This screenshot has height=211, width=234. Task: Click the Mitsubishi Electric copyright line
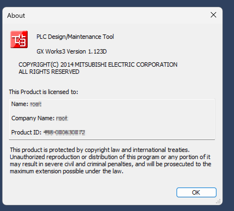(98, 65)
